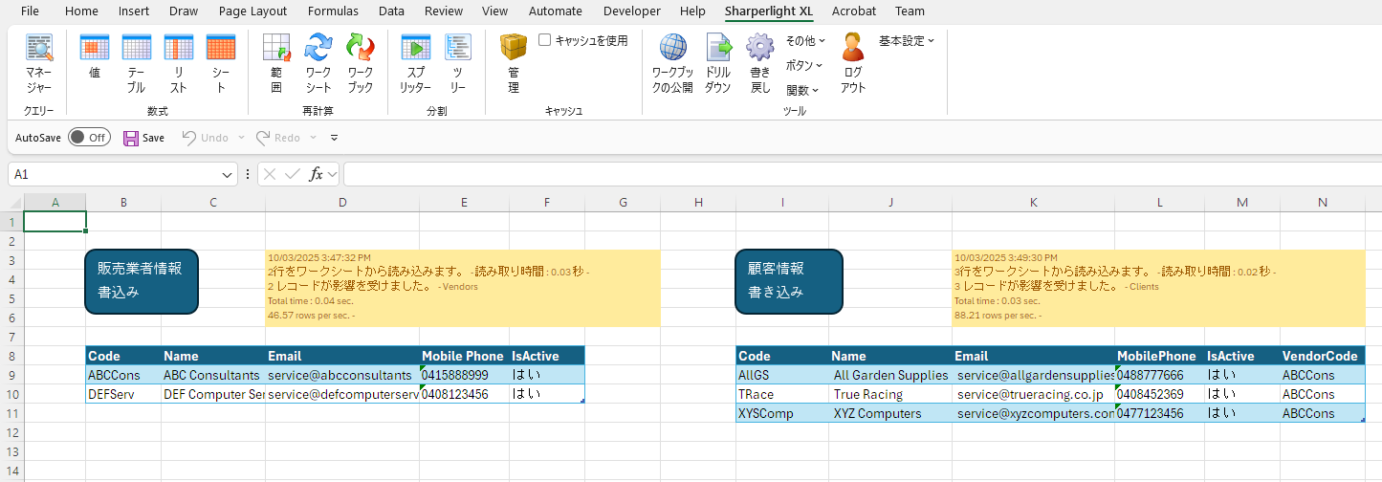The width and height of the screenshot is (1382, 482).
Task: Toggle AutoSave switch
Action: (88, 138)
